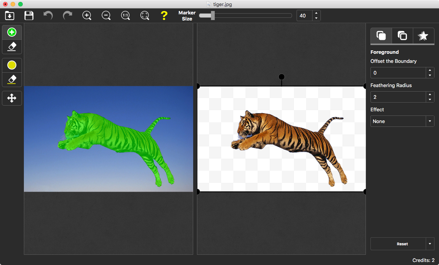The image size is (439, 265).
Task: Fit image to window with zoom icon
Action: tap(145, 16)
